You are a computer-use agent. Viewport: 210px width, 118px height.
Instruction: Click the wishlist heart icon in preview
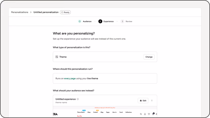tap(149, 114)
